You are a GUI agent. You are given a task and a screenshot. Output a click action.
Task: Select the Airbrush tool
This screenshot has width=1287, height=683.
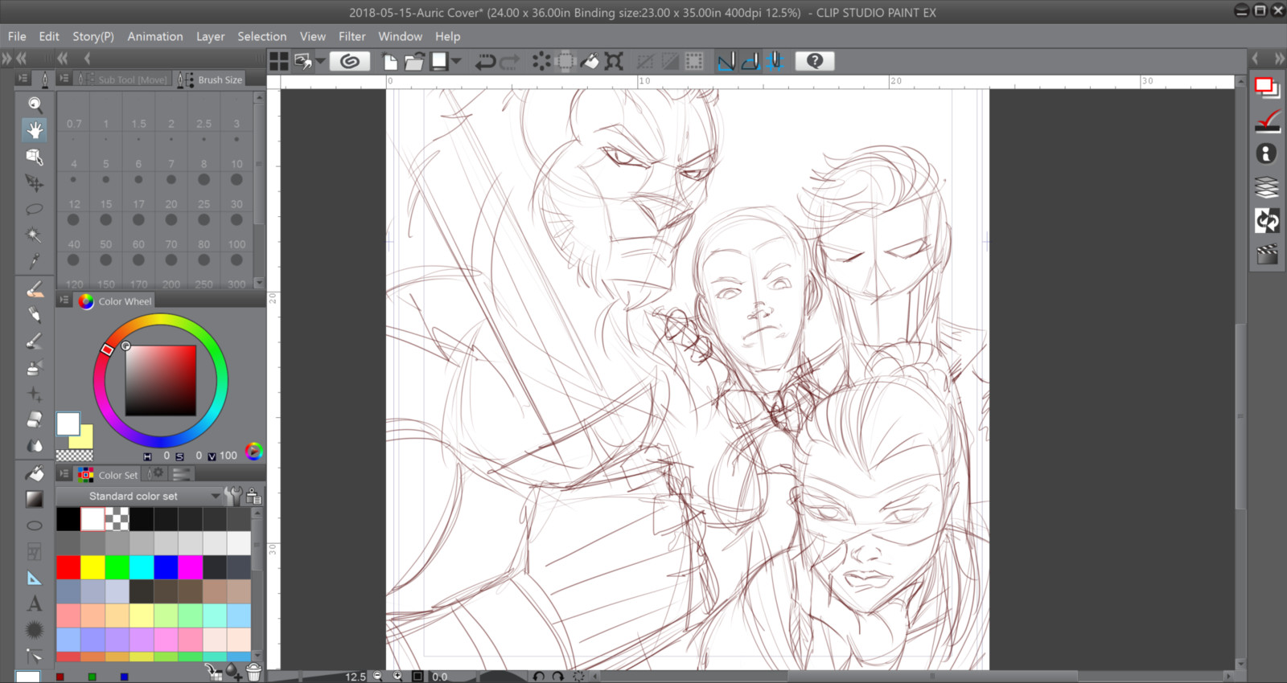tap(35, 368)
